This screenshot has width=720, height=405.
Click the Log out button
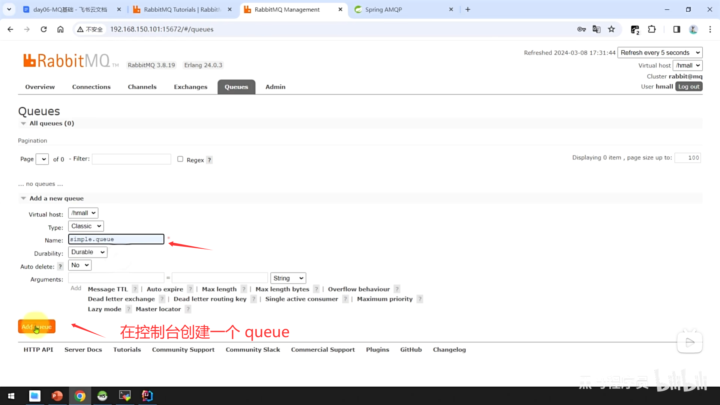pyautogui.click(x=688, y=87)
